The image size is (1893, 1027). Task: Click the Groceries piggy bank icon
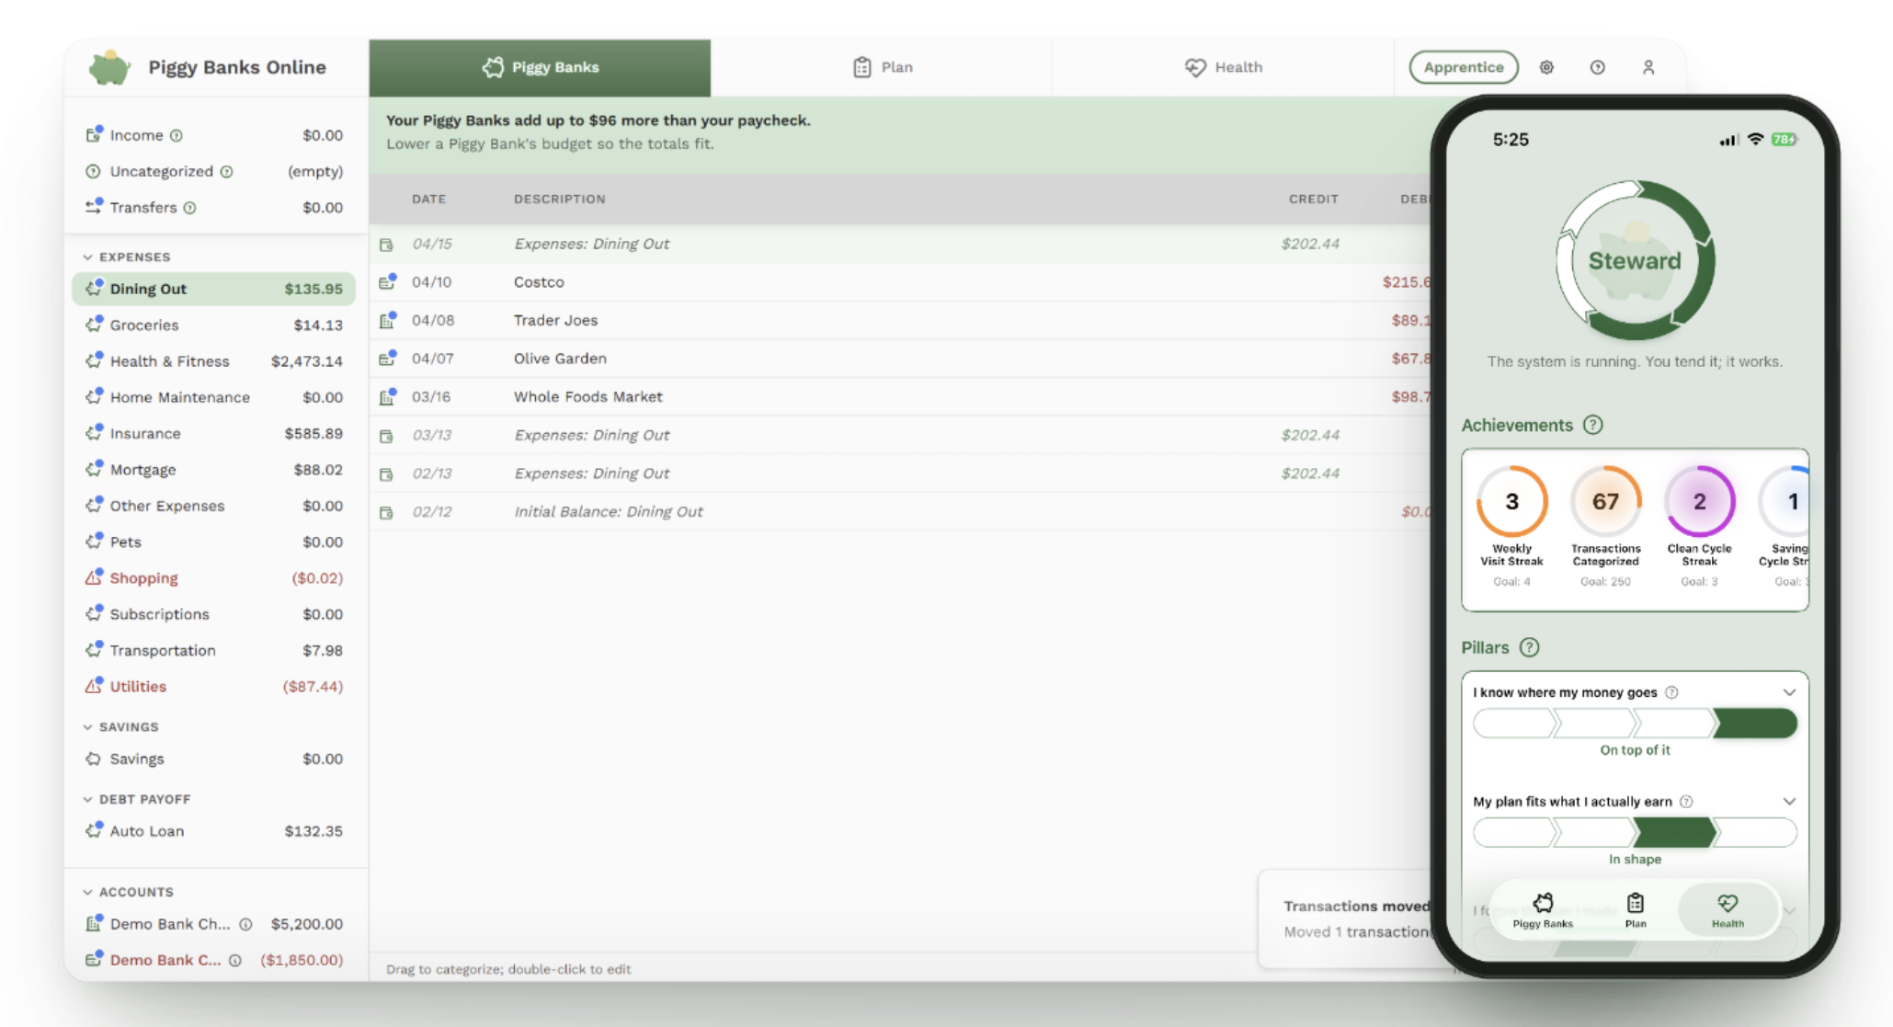94,325
